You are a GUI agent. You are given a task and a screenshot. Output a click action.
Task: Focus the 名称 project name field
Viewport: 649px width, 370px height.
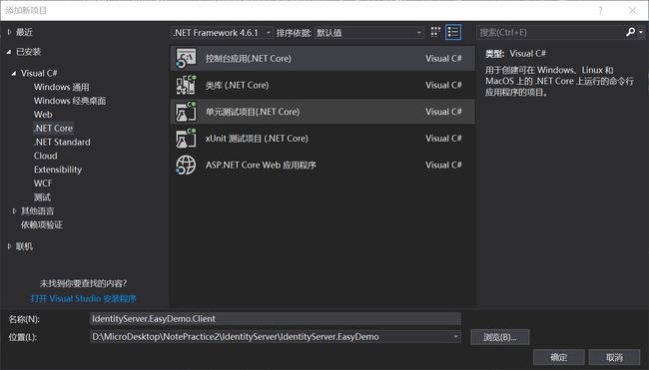tap(276, 319)
